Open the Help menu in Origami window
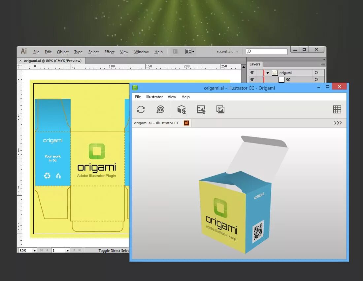363x281 pixels. 185,97
